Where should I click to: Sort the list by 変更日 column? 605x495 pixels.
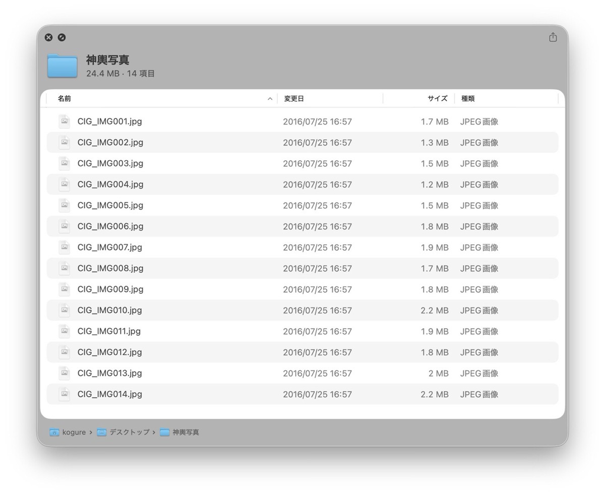click(x=294, y=99)
